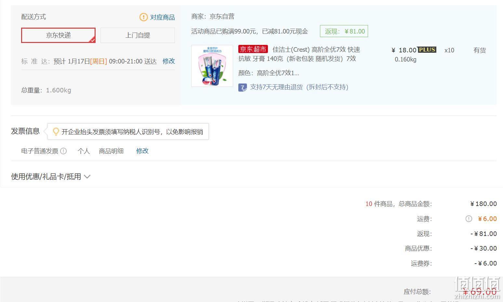Click the orange warning icon beside 对应商品

tap(143, 17)
